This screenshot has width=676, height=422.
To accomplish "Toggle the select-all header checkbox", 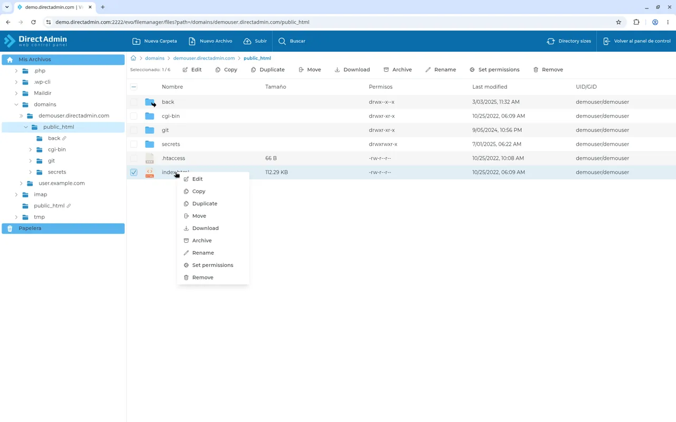I will point(134,87).
